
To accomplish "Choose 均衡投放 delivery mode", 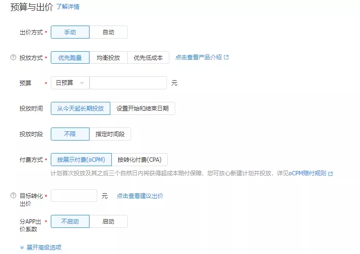I will pyautogui.click(x=108, y=57).
